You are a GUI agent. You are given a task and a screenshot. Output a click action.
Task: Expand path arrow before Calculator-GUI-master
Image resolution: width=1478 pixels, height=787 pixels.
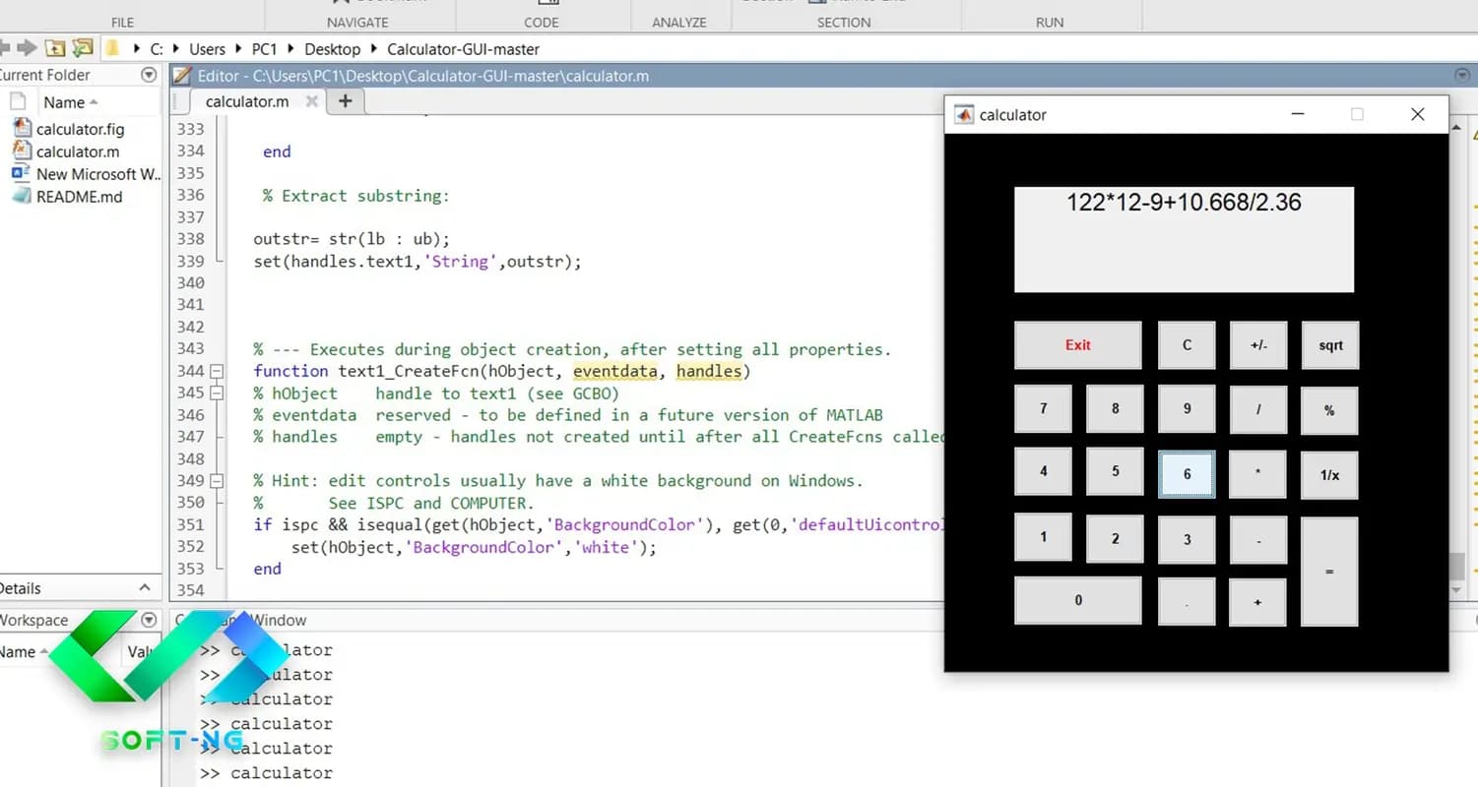[375, 48]
